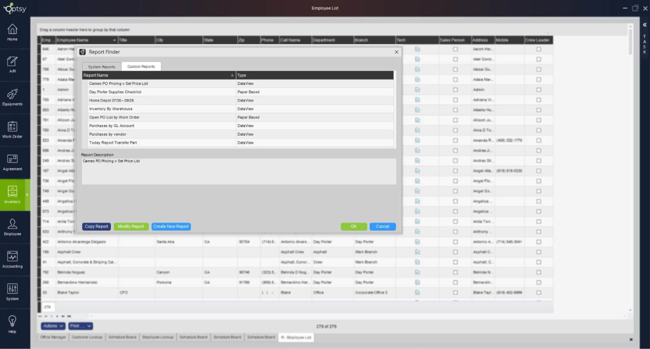
Task: Click the Tech edit icon for Antonio Alvarenga Delgado
Action: [x=417, y=242]
